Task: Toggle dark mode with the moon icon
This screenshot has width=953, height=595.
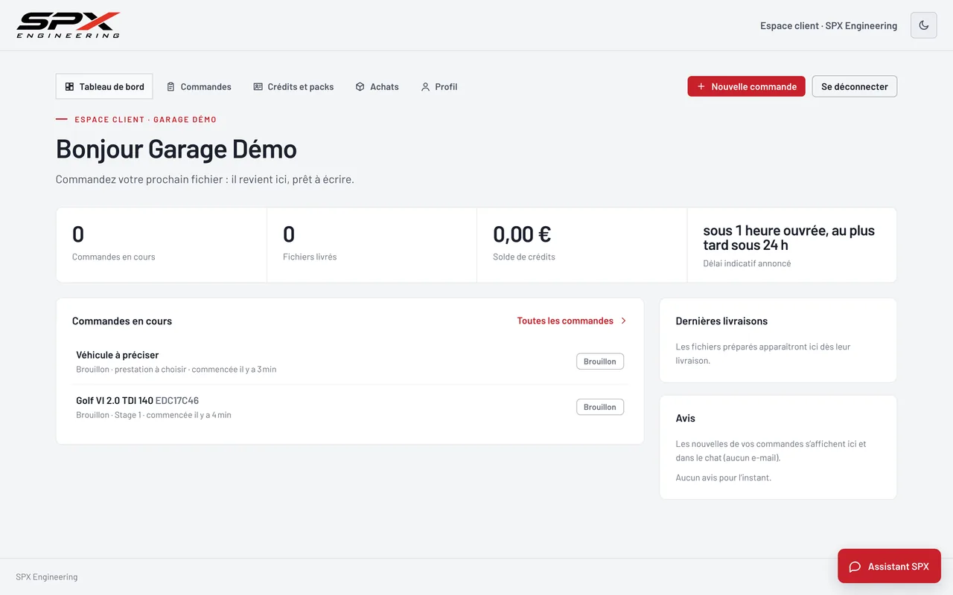Action: pos(924,25)
